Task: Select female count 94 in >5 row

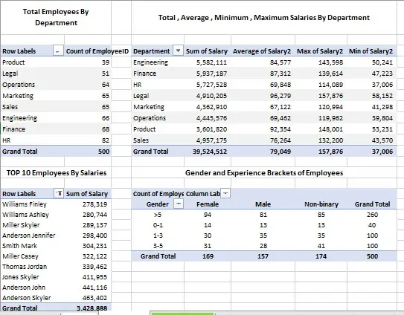Action: click(208, 215)
